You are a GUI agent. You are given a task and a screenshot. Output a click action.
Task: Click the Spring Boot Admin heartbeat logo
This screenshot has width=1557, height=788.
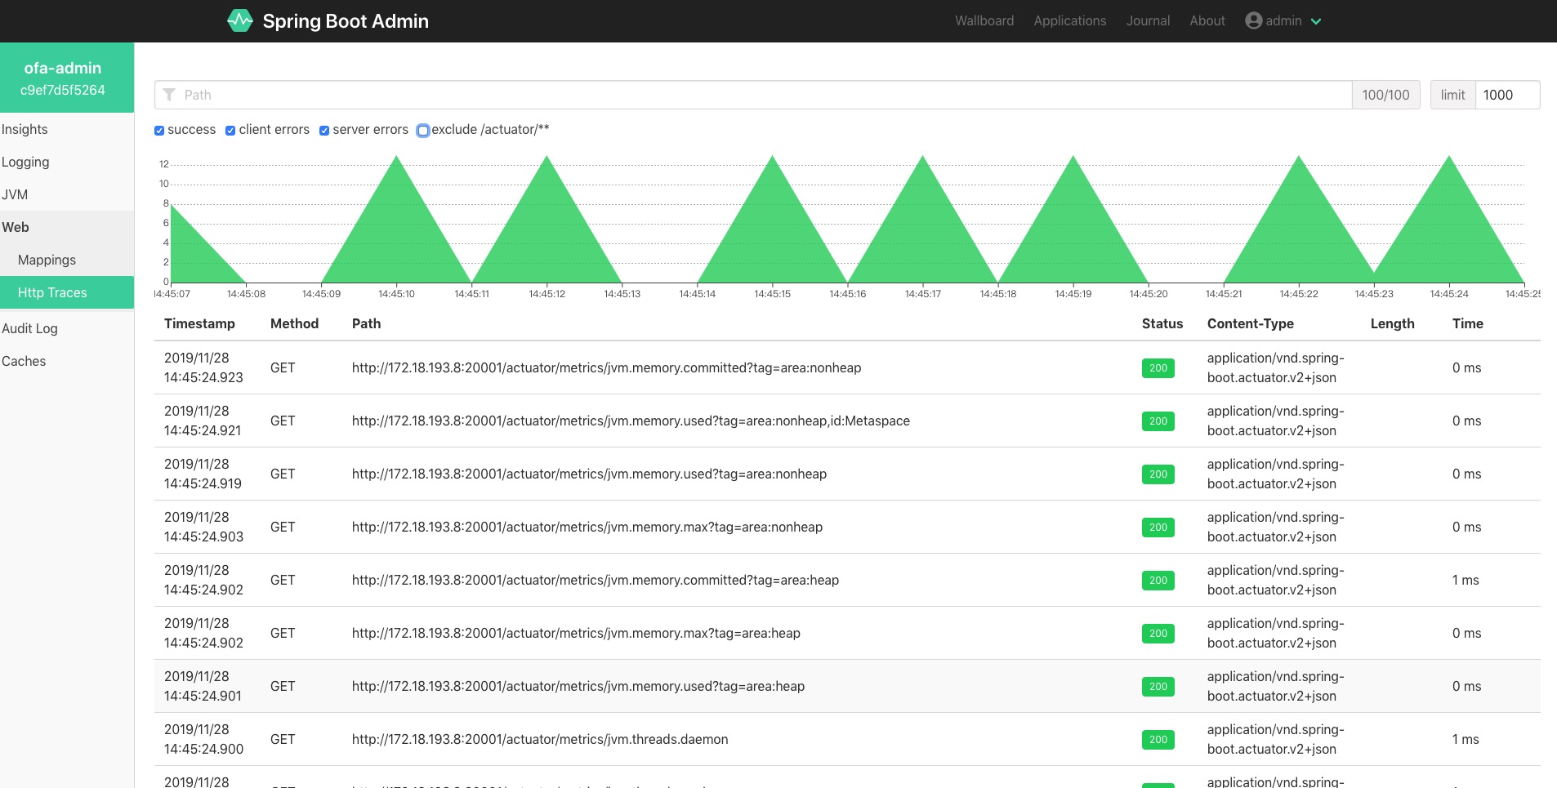click(x=240, y=20)
